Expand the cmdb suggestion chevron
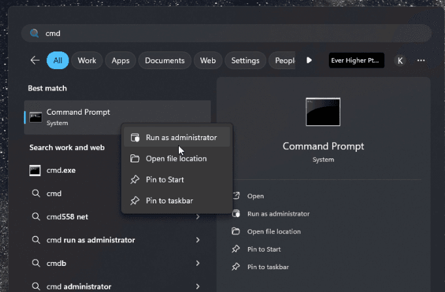 pos(198,263)
